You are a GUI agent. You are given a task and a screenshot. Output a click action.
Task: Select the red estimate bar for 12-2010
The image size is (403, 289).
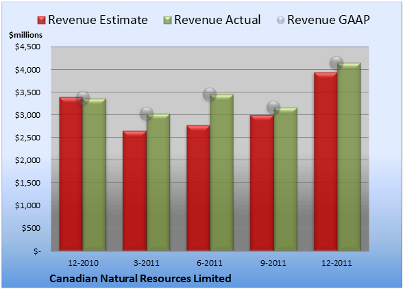[x=71, y=174]
